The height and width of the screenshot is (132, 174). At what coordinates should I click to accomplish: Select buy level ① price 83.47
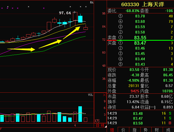click(140, 43)
